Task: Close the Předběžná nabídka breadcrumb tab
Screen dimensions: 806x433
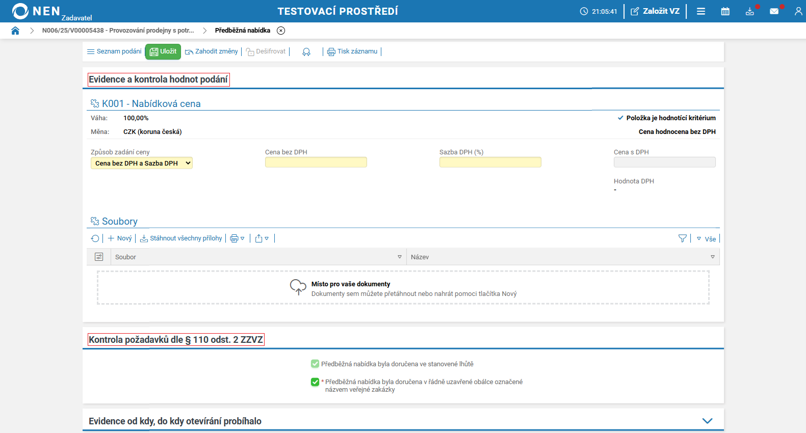Action: (x=281, y=31)
